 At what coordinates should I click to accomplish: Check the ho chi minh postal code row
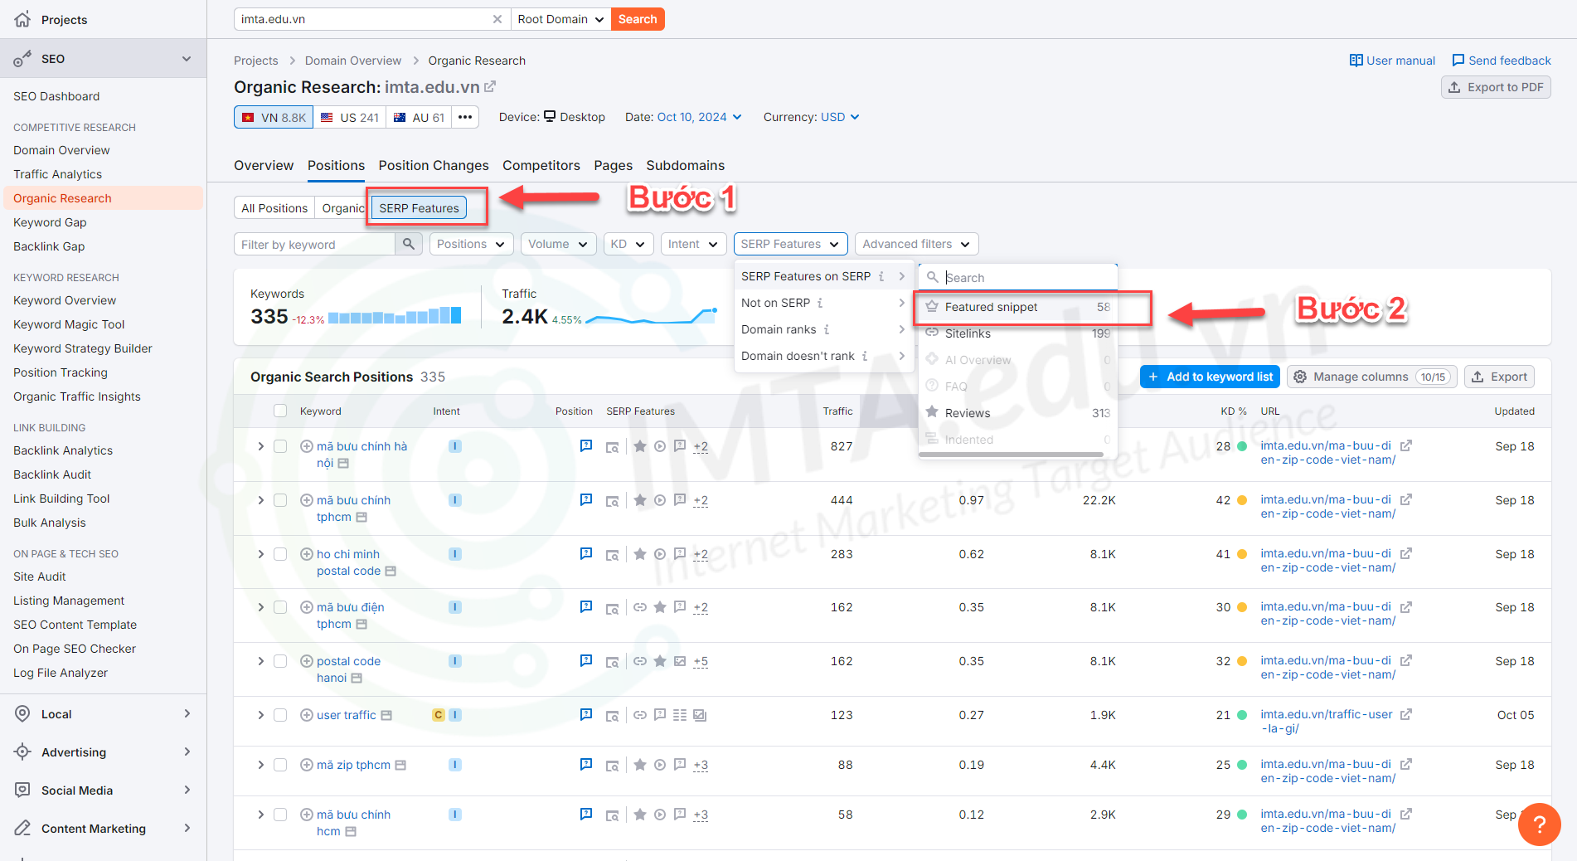[280, 554]
